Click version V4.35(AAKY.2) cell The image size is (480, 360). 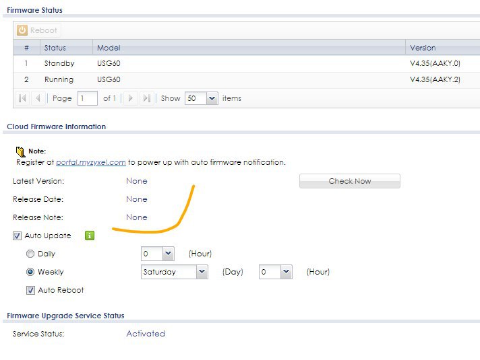coord(435,80)
